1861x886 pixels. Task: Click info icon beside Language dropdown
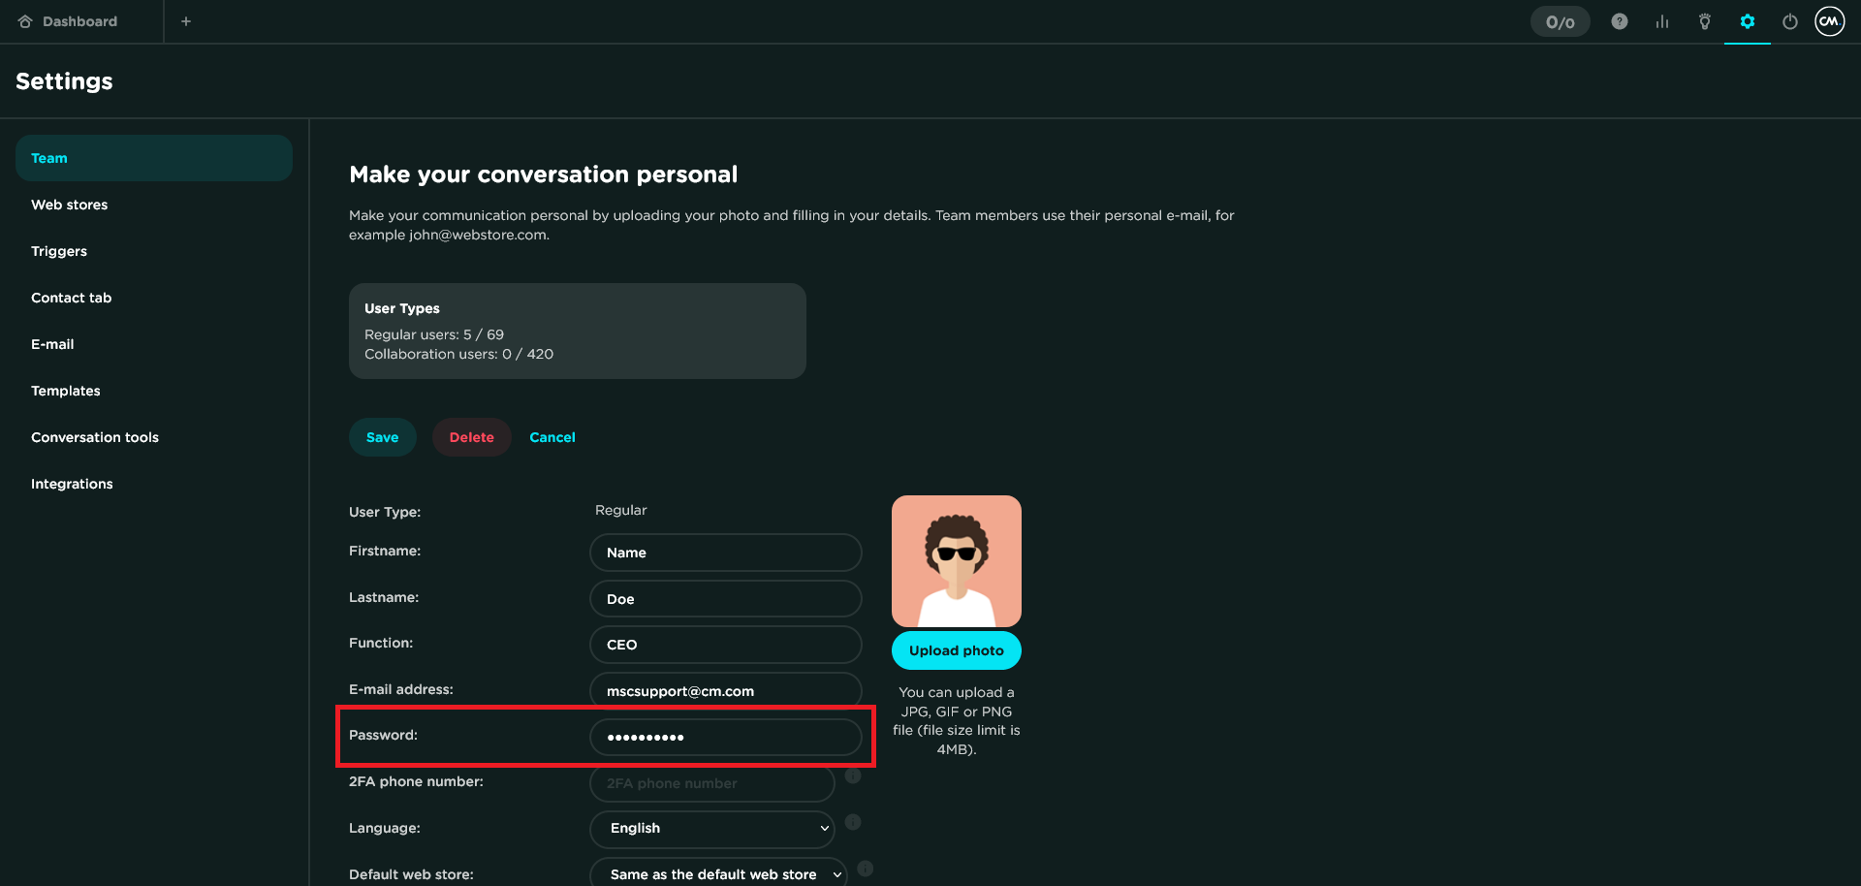click(853, 822)
